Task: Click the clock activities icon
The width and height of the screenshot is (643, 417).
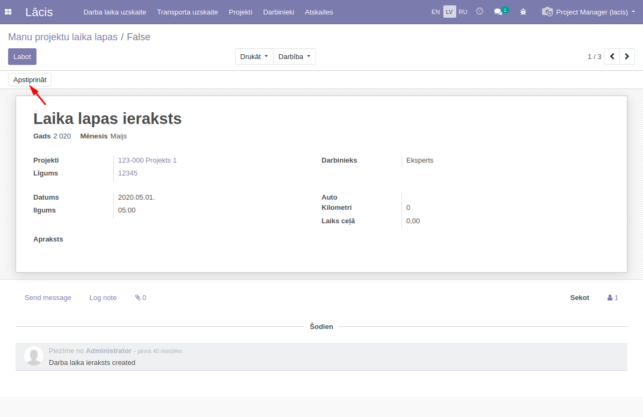Action: click(x=479, y=12)
